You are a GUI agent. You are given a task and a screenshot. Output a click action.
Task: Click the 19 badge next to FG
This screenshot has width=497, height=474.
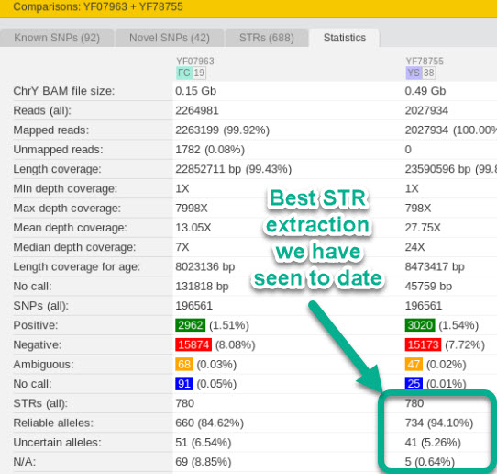click(199, 73)
